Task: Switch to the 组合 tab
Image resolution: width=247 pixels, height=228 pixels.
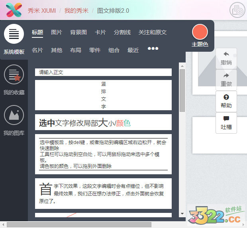Action: [114, 50]
